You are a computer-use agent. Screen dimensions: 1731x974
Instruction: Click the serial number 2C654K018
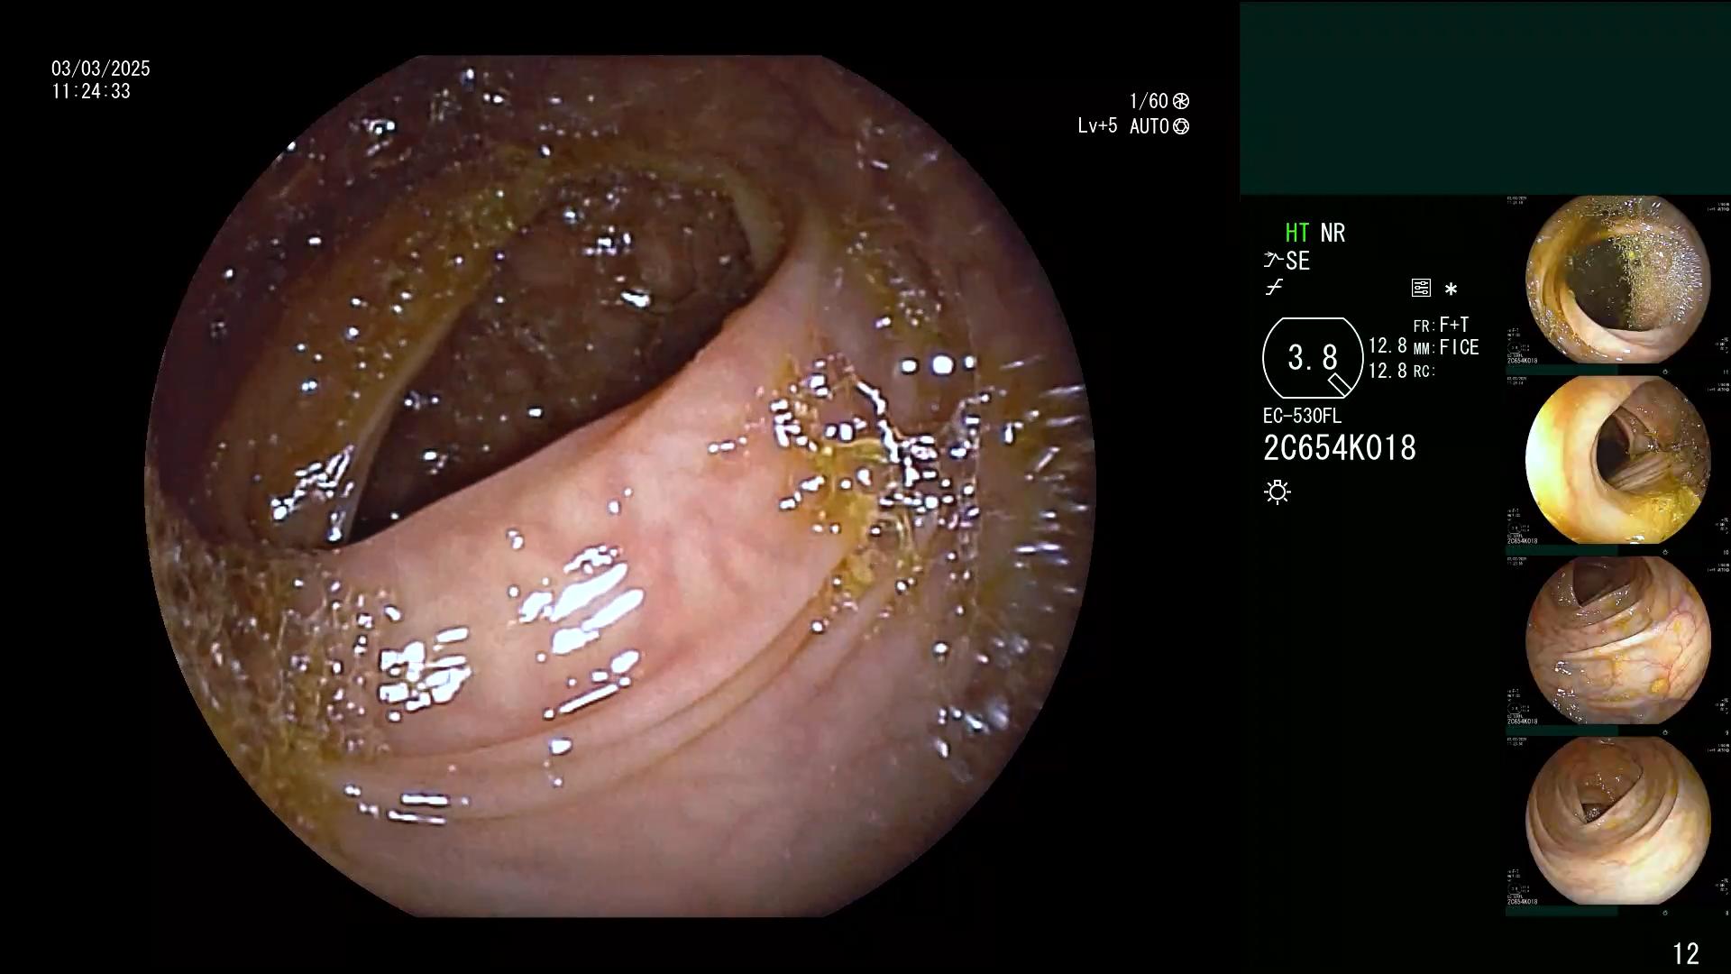1340,448
